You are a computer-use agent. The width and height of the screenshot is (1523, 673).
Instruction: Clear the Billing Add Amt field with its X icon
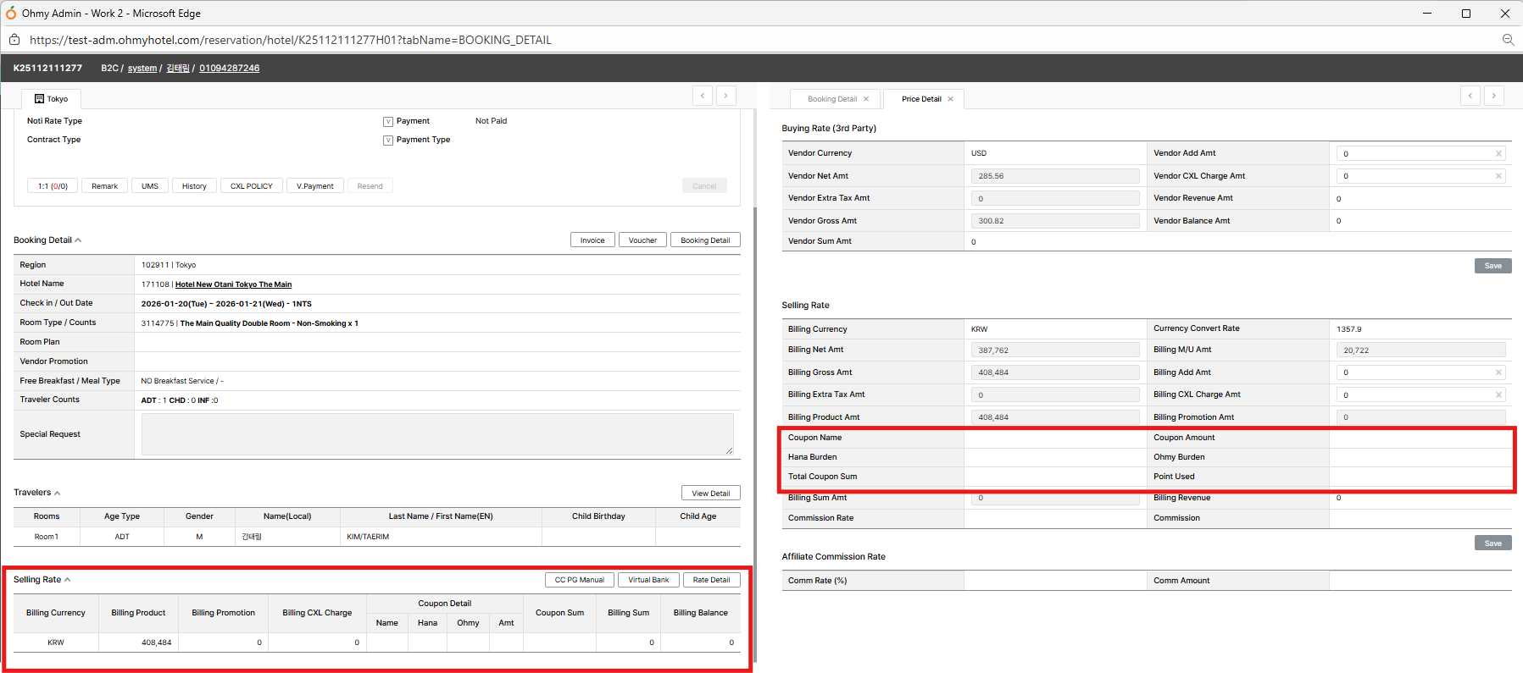pyautogui.click(x=1498, y=372)
